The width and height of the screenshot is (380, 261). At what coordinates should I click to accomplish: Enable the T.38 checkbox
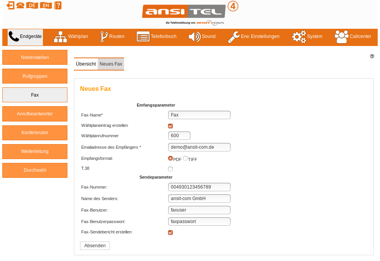click(170, 169)
